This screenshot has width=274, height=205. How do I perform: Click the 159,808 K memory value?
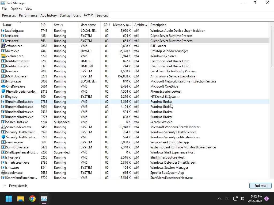tap(124, 76)
